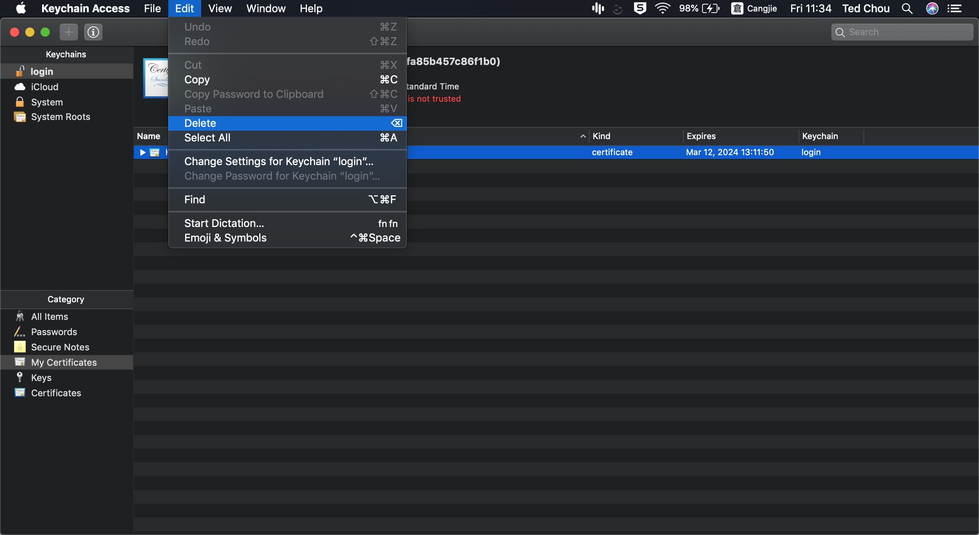Open the Window menu
The image size is (979, 535).
click(x=266, y=8)
